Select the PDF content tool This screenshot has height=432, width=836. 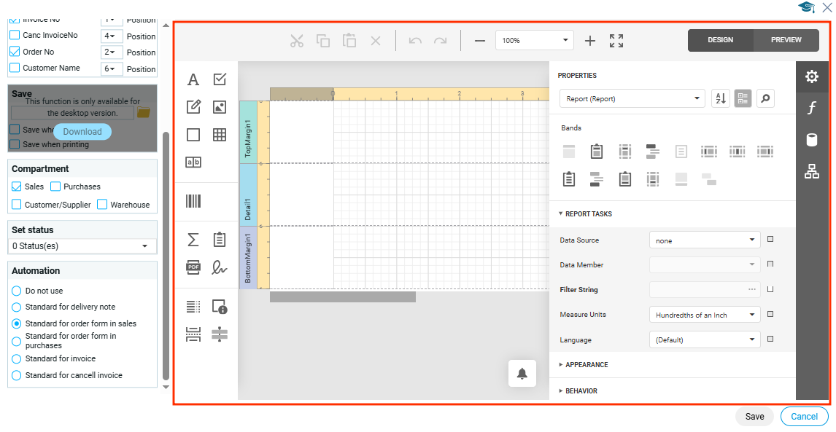[193, 267]
